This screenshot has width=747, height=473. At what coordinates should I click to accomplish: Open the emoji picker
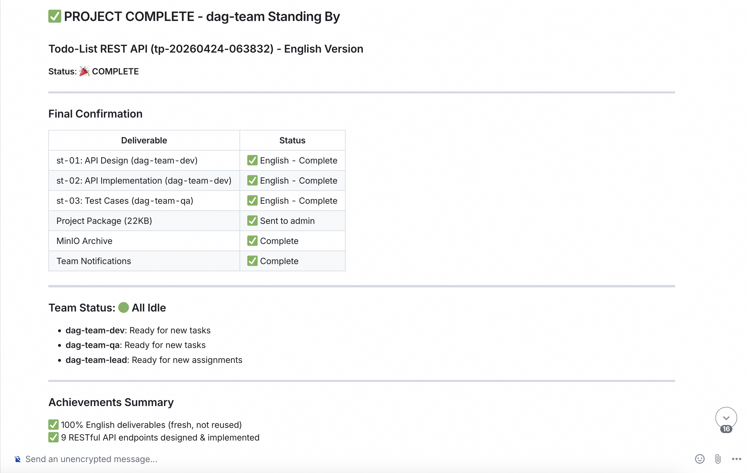pos(700,459)
